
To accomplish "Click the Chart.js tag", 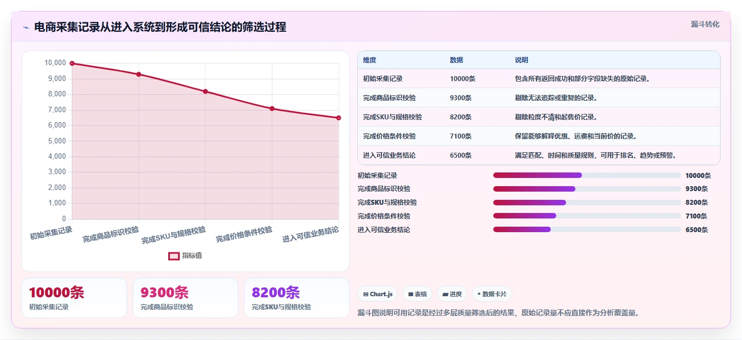I will coord(378,294).
